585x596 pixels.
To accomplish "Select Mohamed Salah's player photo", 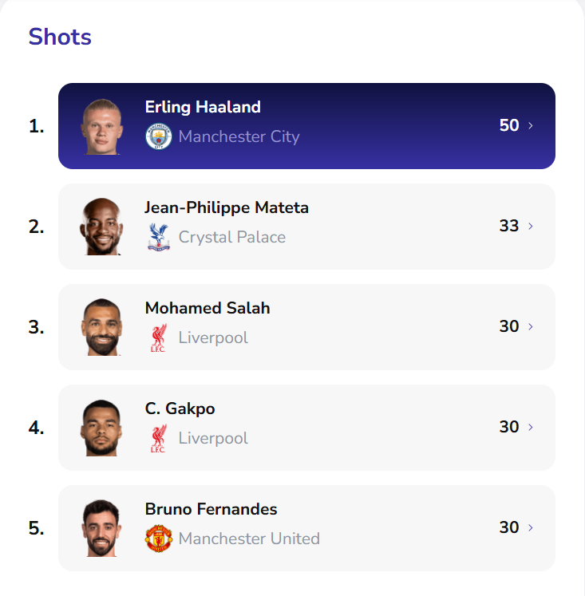I will point(101,327).
